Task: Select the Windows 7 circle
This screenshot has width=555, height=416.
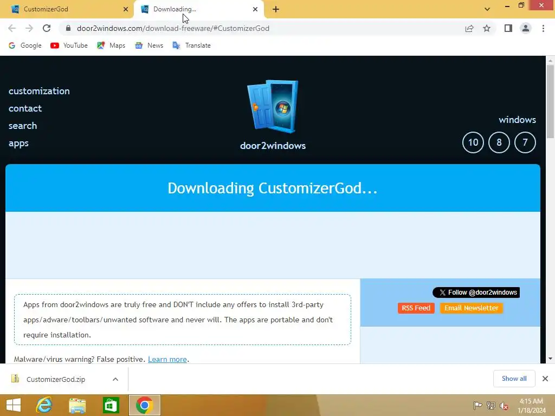Action: (x=525, y=142)
